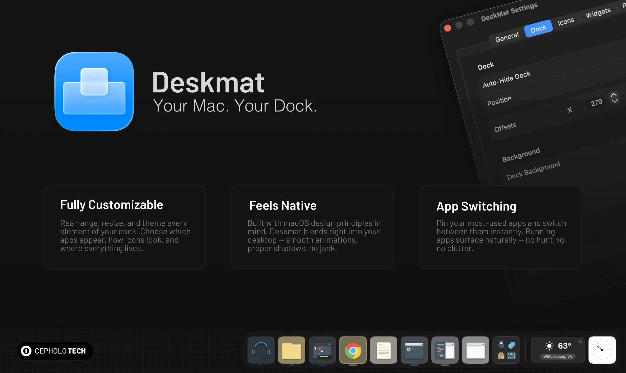Click the App Switching card heading
Image resolution: width=626 pixels, height=373 pixels.
[476, 207]
